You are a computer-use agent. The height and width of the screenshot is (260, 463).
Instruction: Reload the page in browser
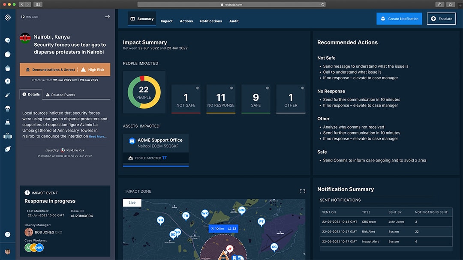click(322, 4)
